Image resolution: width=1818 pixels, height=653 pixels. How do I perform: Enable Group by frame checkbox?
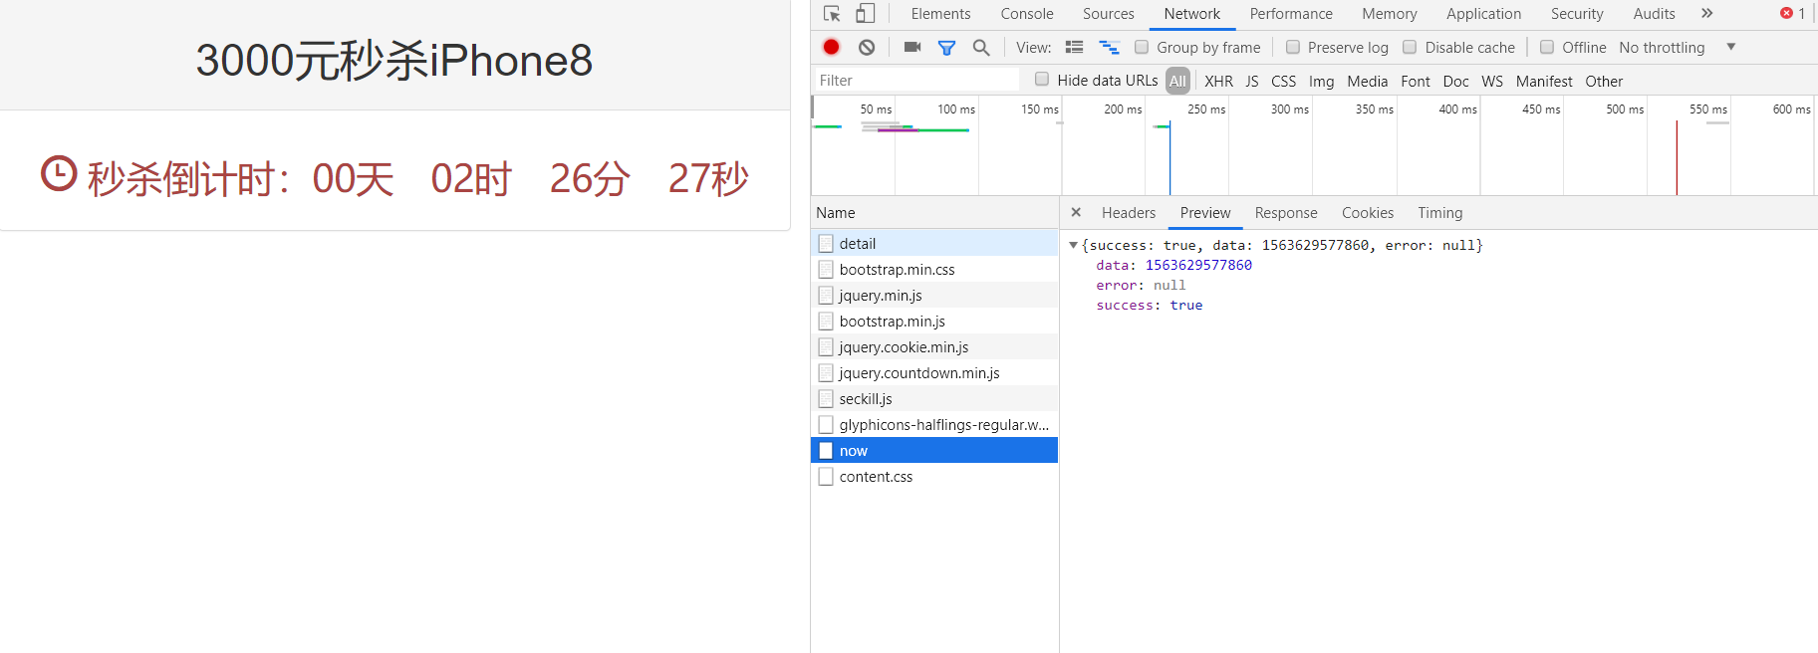(1142, 47)
